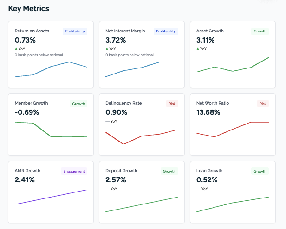This screenshot has height=229, width=286.
Task: Click the Growth badge on Loan Growth card
Action: point(260,171)
